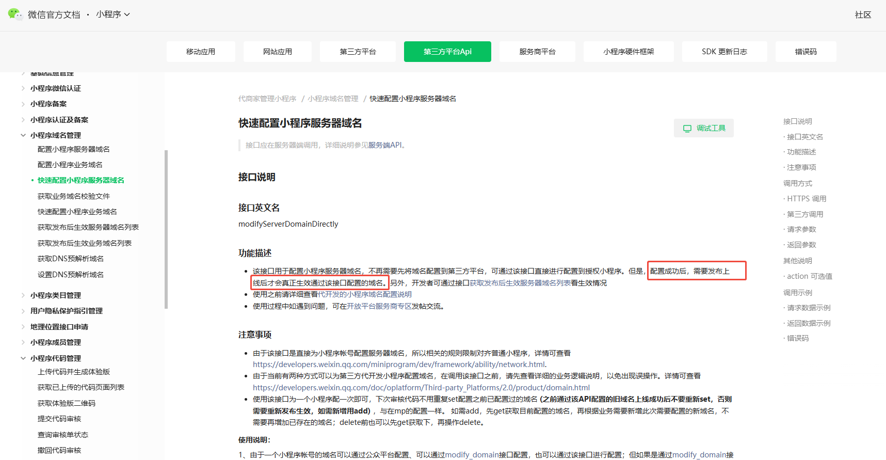This screenshot has height=460, width=886.
Task: Expand 小程序成员管理 chevron
Action: coord(23,342)
